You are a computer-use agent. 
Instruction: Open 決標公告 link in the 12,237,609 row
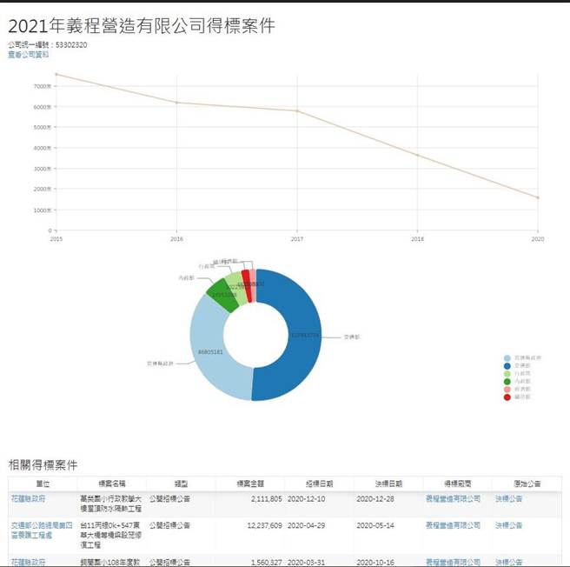coord(508,525)
